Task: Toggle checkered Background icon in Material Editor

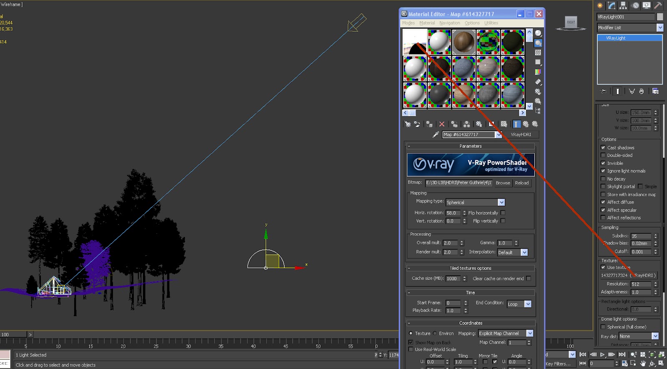Action: tap(538, 52)
